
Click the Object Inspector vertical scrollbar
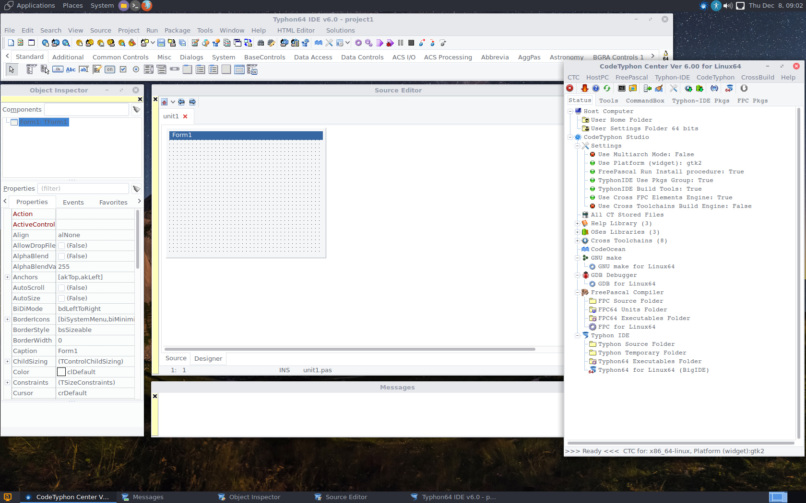pyautogui.click(x=138, y=240)
